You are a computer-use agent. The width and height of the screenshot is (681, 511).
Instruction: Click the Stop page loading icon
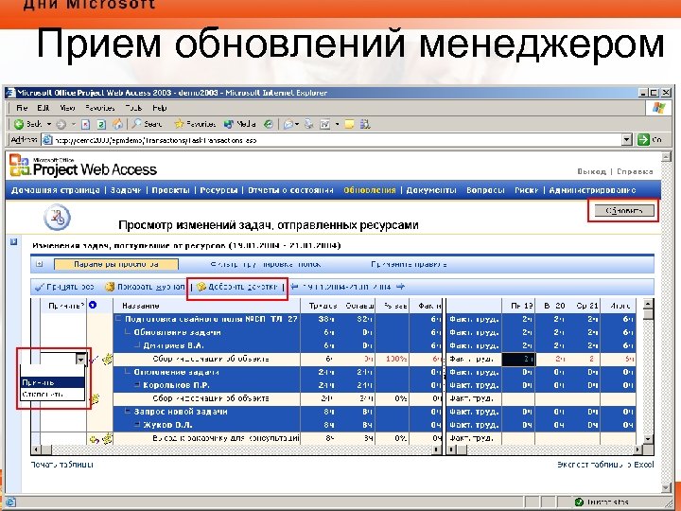[x=85, y=125]
